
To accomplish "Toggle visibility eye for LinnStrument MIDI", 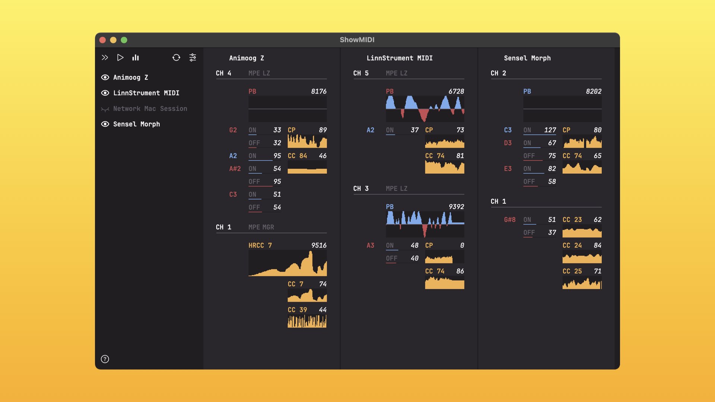I will point(105,93).
